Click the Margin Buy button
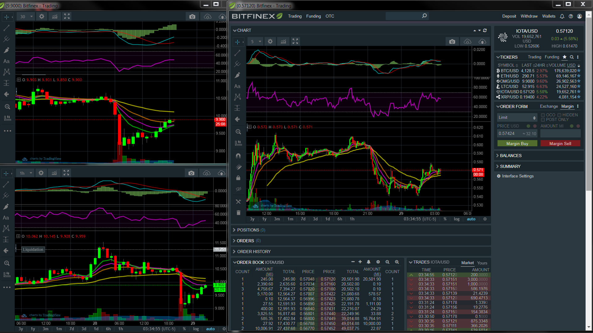 coord(517,144)
